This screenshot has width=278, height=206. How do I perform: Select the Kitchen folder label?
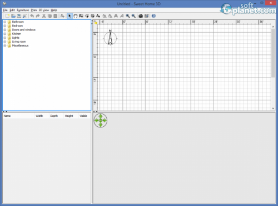17,34
